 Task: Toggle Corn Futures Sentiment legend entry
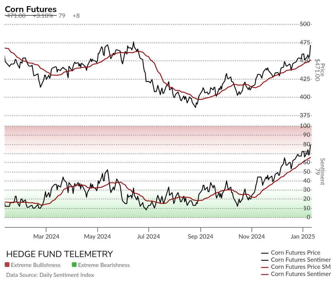[295, 260]
